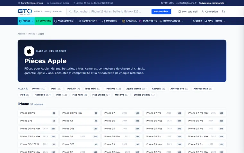Expand the Équipement dropdown chevron
The image size is (244, 153).
(x=99, y=21)
